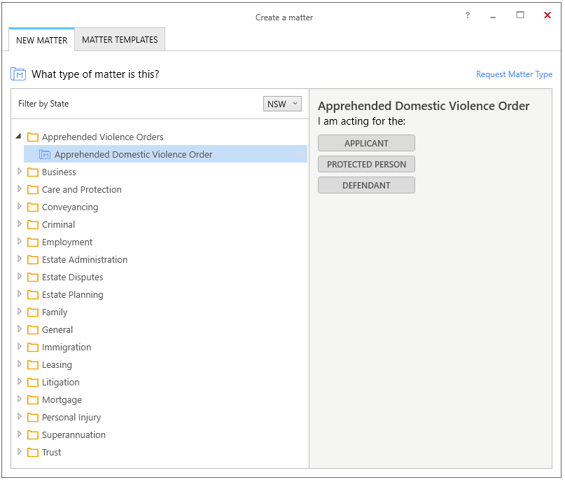Click the Business folder icon
This screenshot has height=480, width=565.
pos(33,172)
